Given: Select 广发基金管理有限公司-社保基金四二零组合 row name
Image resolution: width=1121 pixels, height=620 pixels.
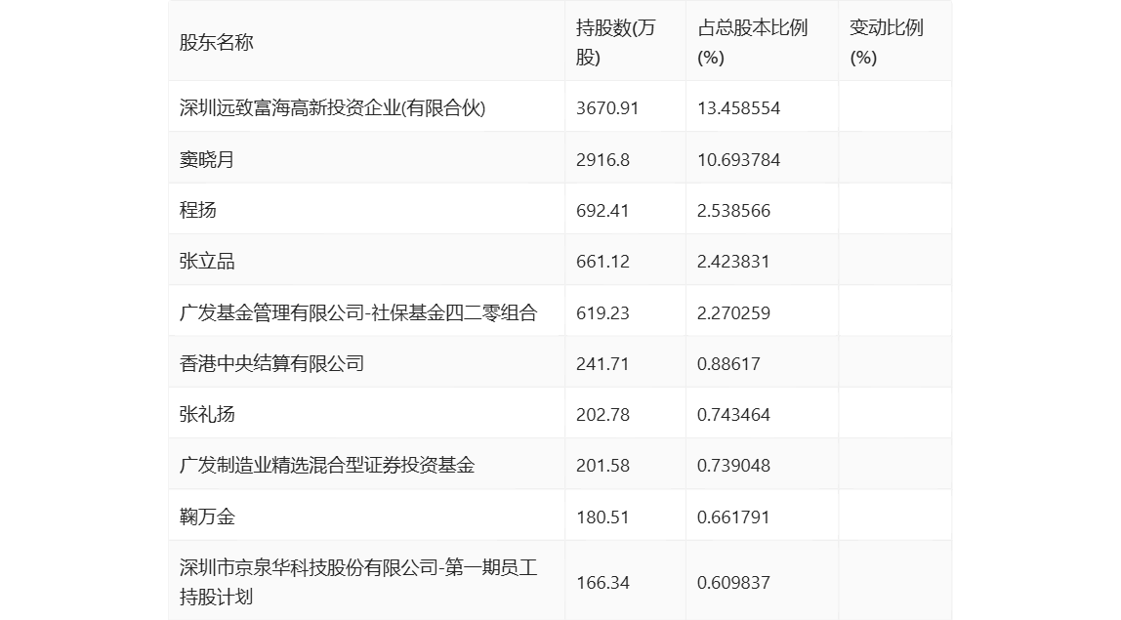Looking at the screenshot, I should click(x=358, y=312).
